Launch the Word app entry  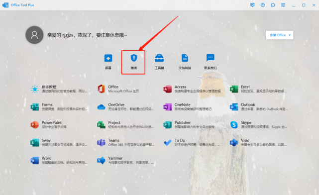pyautogui.click(x=59, y=160)
